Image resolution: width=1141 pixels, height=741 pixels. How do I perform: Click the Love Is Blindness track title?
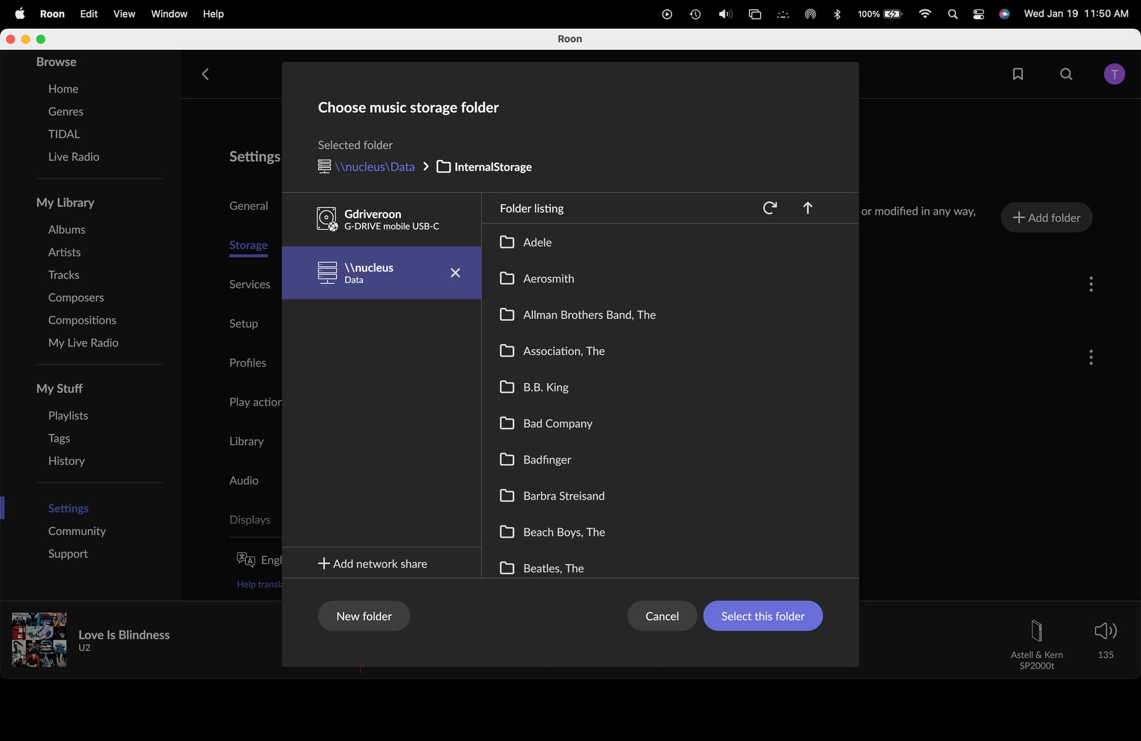point(124,635)
